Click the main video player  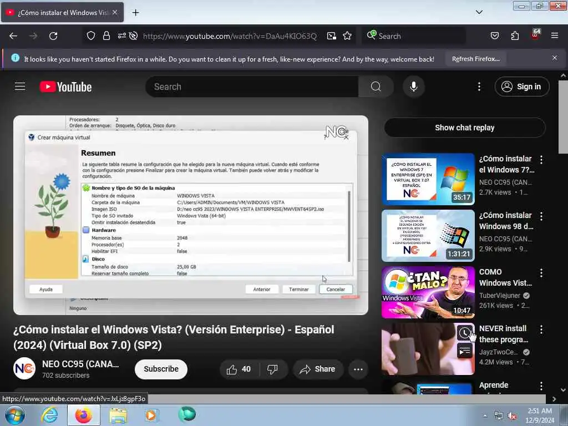(191, 215)
